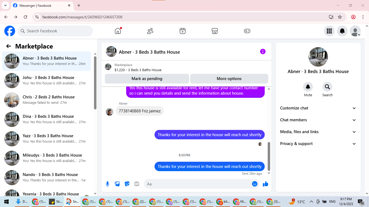The image size is (369, 207).
Task: Click the large listing photo in the info panel
Action: tap(318, 57)
